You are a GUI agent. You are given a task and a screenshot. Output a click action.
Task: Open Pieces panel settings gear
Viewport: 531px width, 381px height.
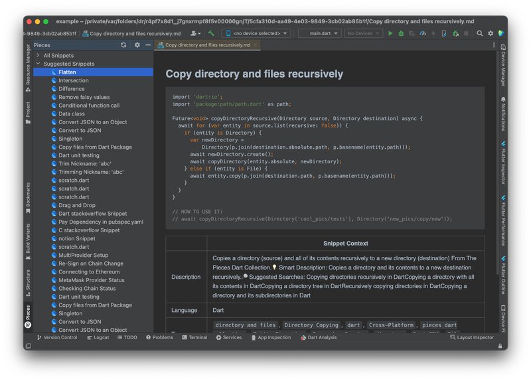click(137, 45)
